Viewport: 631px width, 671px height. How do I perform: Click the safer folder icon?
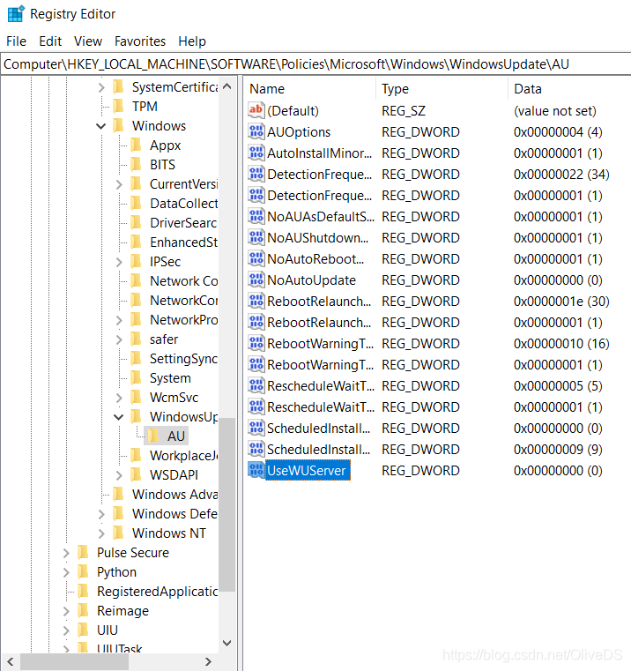coord(135,339)
